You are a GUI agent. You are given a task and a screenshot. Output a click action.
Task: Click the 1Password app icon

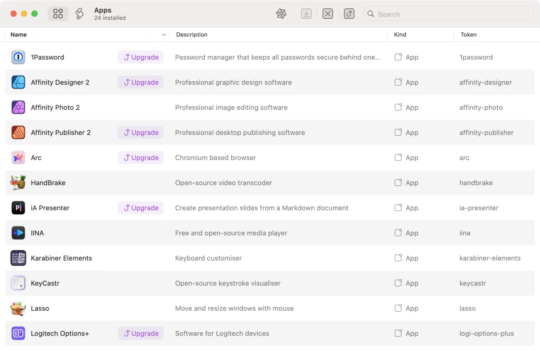[18, 57]
